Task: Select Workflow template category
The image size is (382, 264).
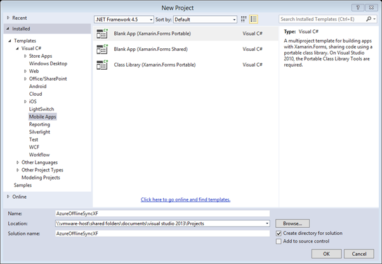Action: click(x=39, y=155)
